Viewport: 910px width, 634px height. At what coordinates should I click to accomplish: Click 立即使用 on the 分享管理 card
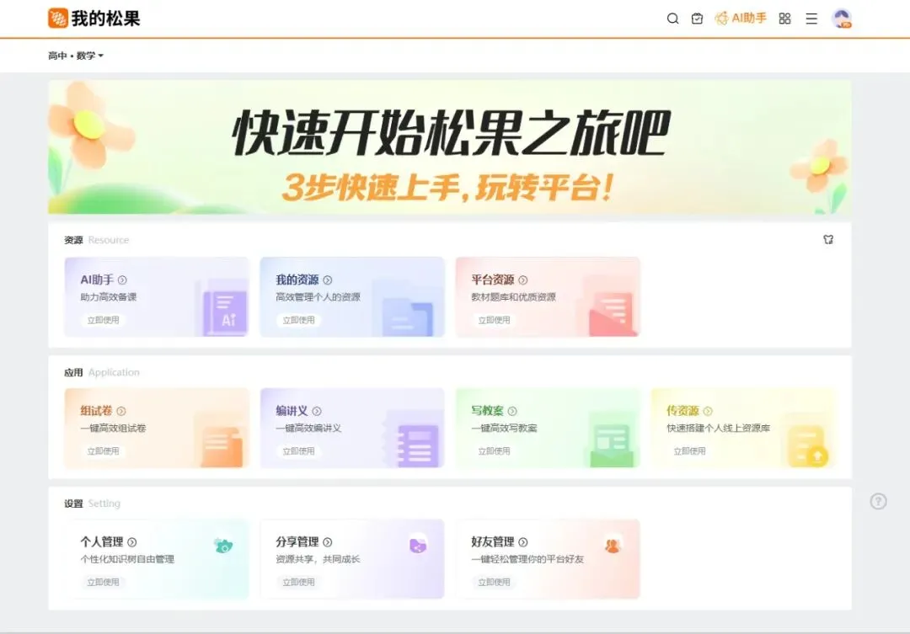(x=298, y=583)
